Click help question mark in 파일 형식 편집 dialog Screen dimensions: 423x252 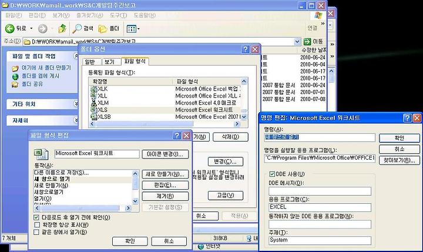pyautogui.click(x=177, y=136)
